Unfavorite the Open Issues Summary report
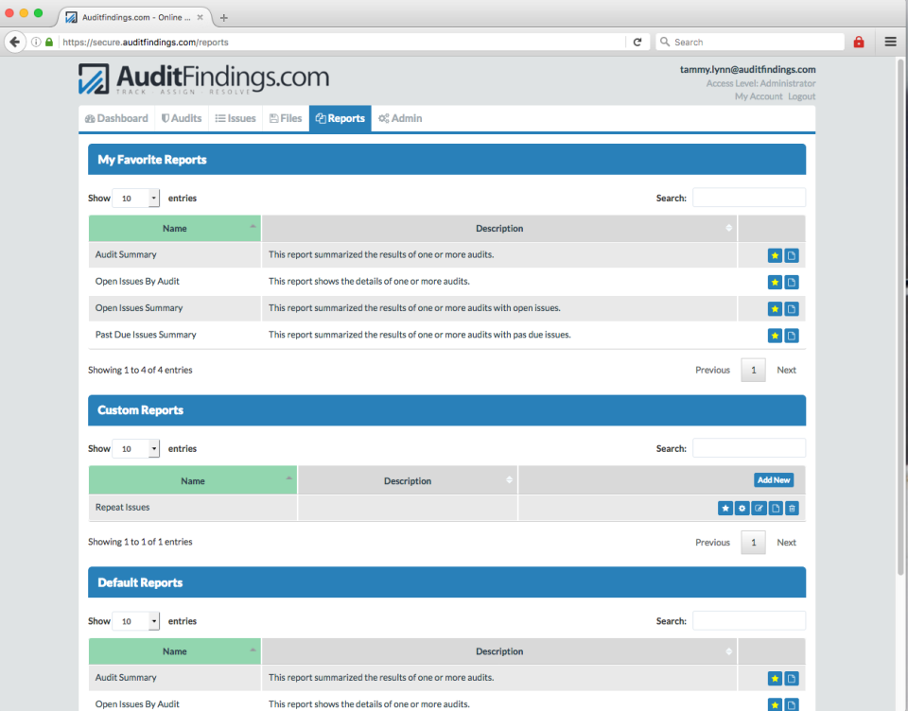The width and height of the screenshot is (908, 711). click(x=775, y=308)
